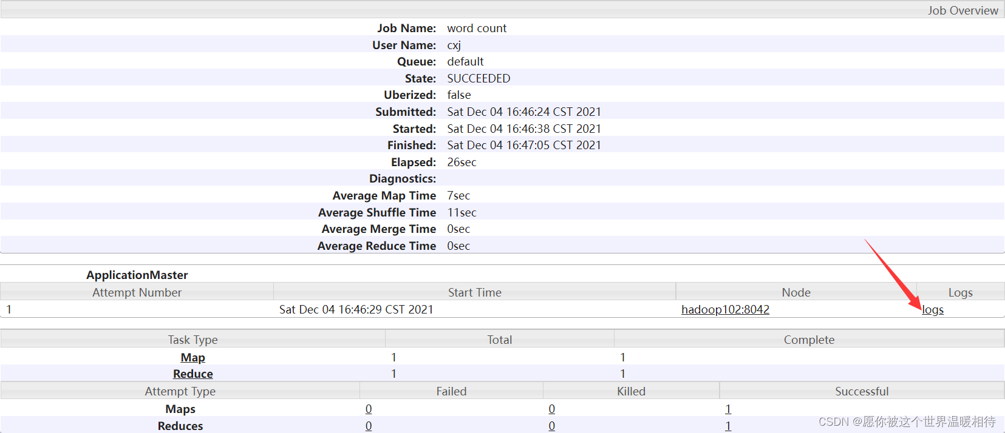This screenshot has height=433, width=1005.
Task: Click the 'Average Shuffle Time' label
Action: pos(377,213)
